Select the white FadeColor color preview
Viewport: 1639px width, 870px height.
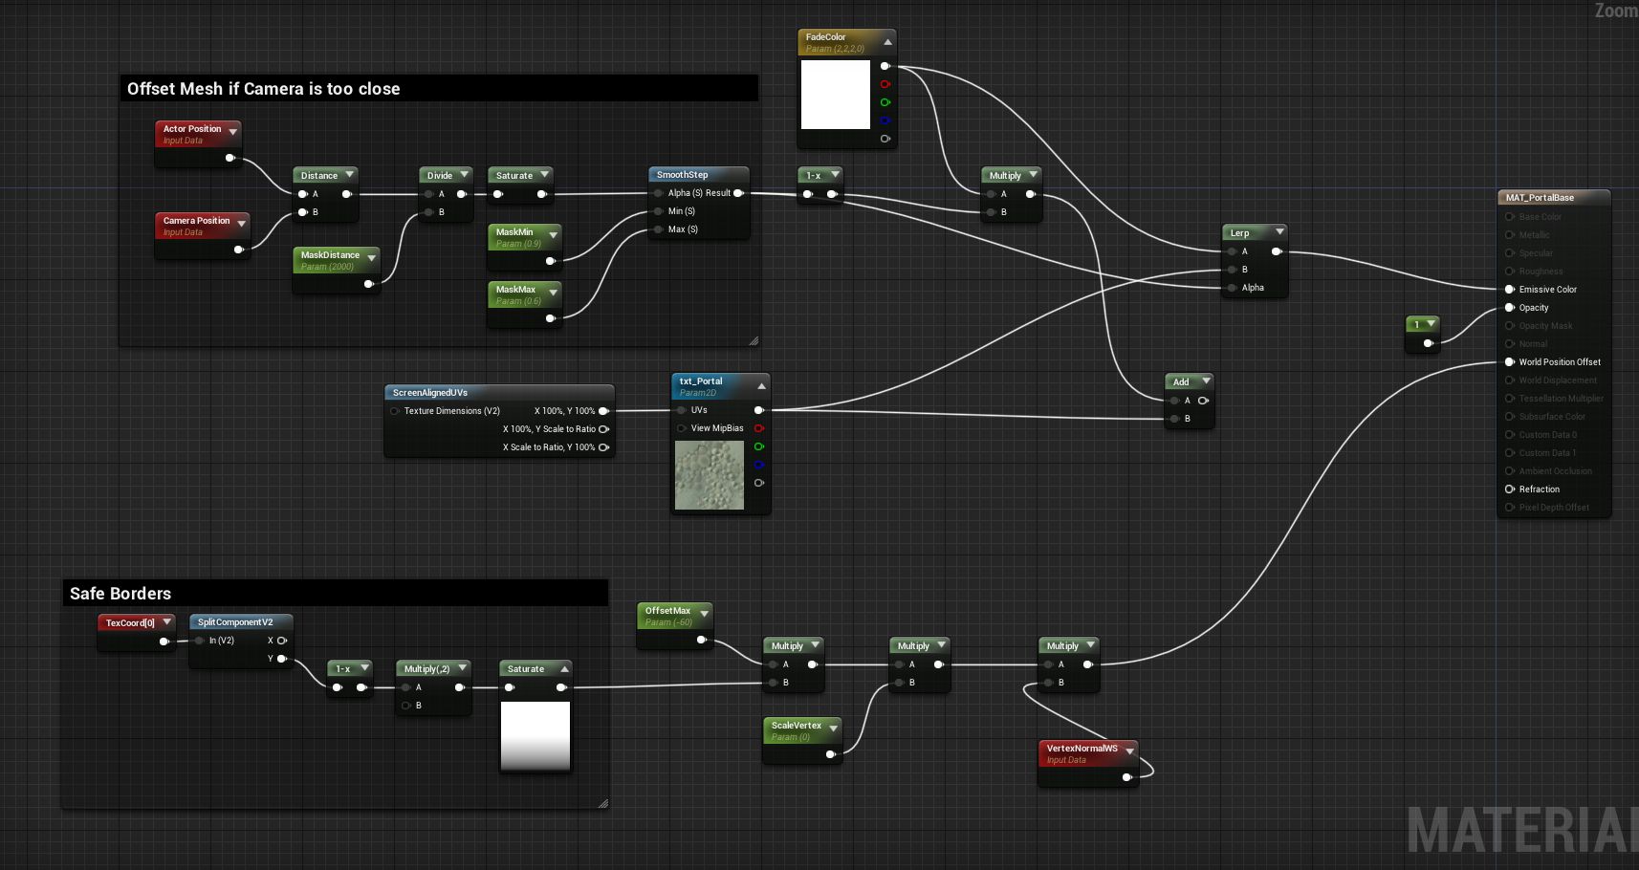pyautogui.click(x=836, y=94)
